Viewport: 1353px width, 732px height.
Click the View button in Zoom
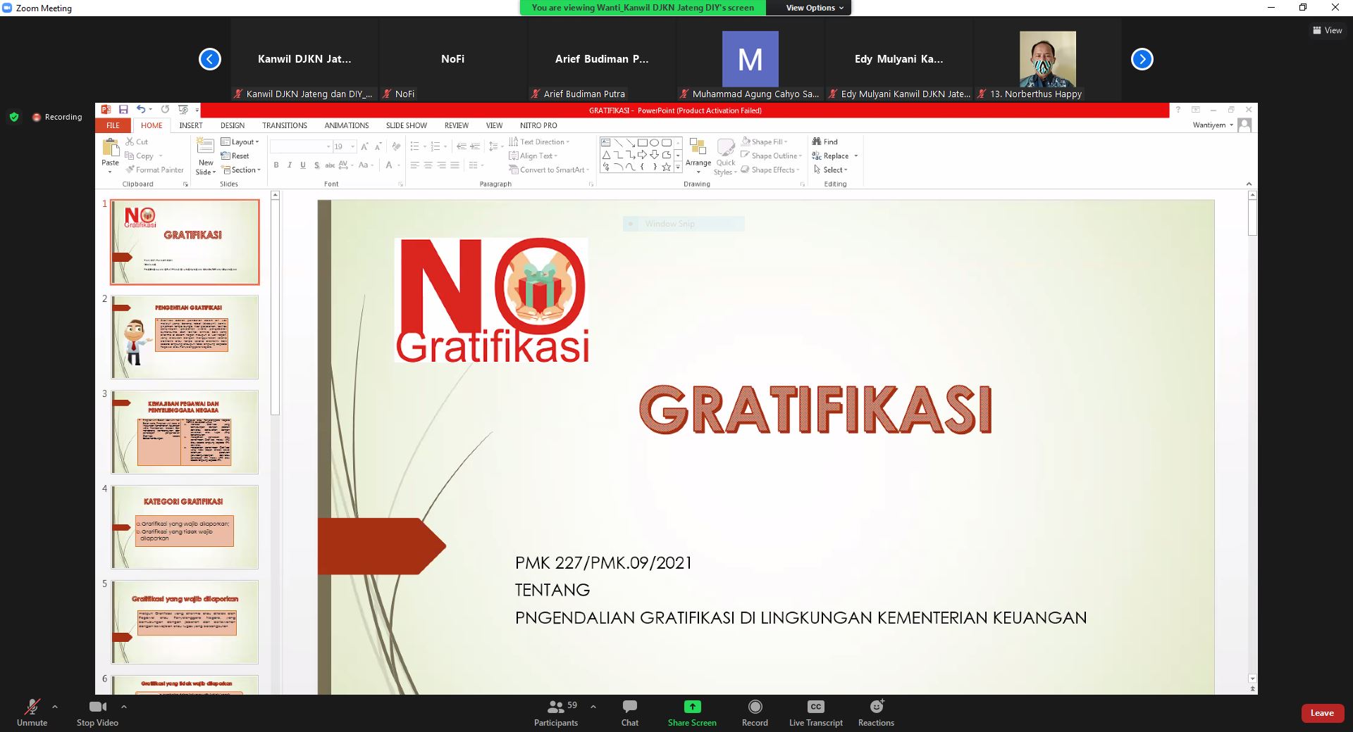point(1327,30)
